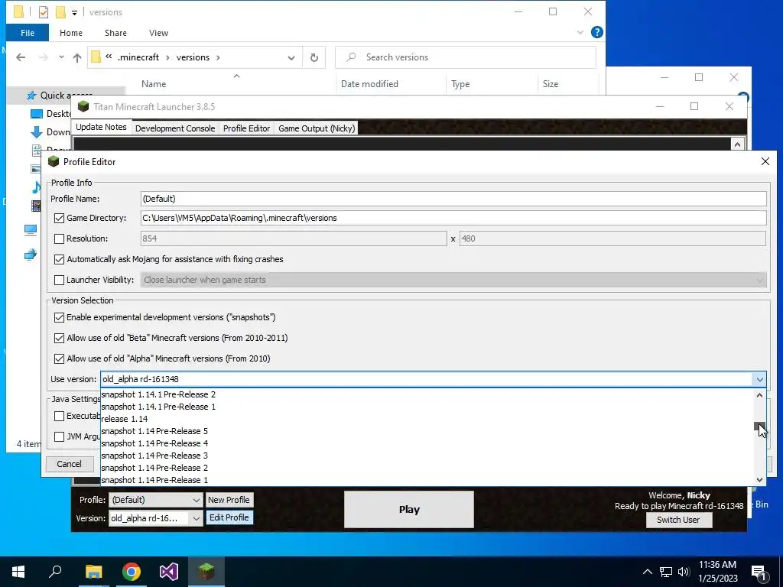The height and width of the screenshot is (587, 783).
Task: Open File Explorer from taskbar
Action: pos(93,572)
